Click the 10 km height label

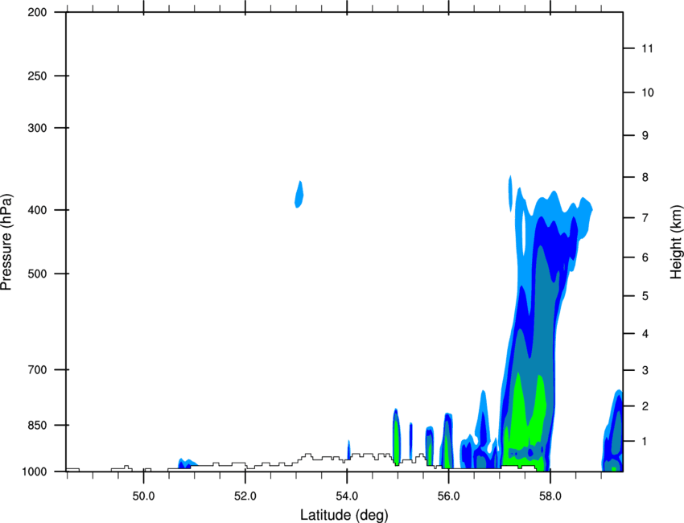tap(648, 93)
